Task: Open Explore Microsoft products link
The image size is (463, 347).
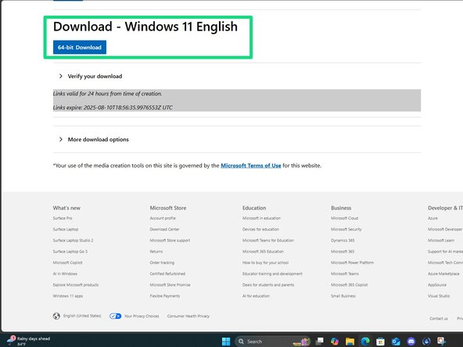Action: 76,285
